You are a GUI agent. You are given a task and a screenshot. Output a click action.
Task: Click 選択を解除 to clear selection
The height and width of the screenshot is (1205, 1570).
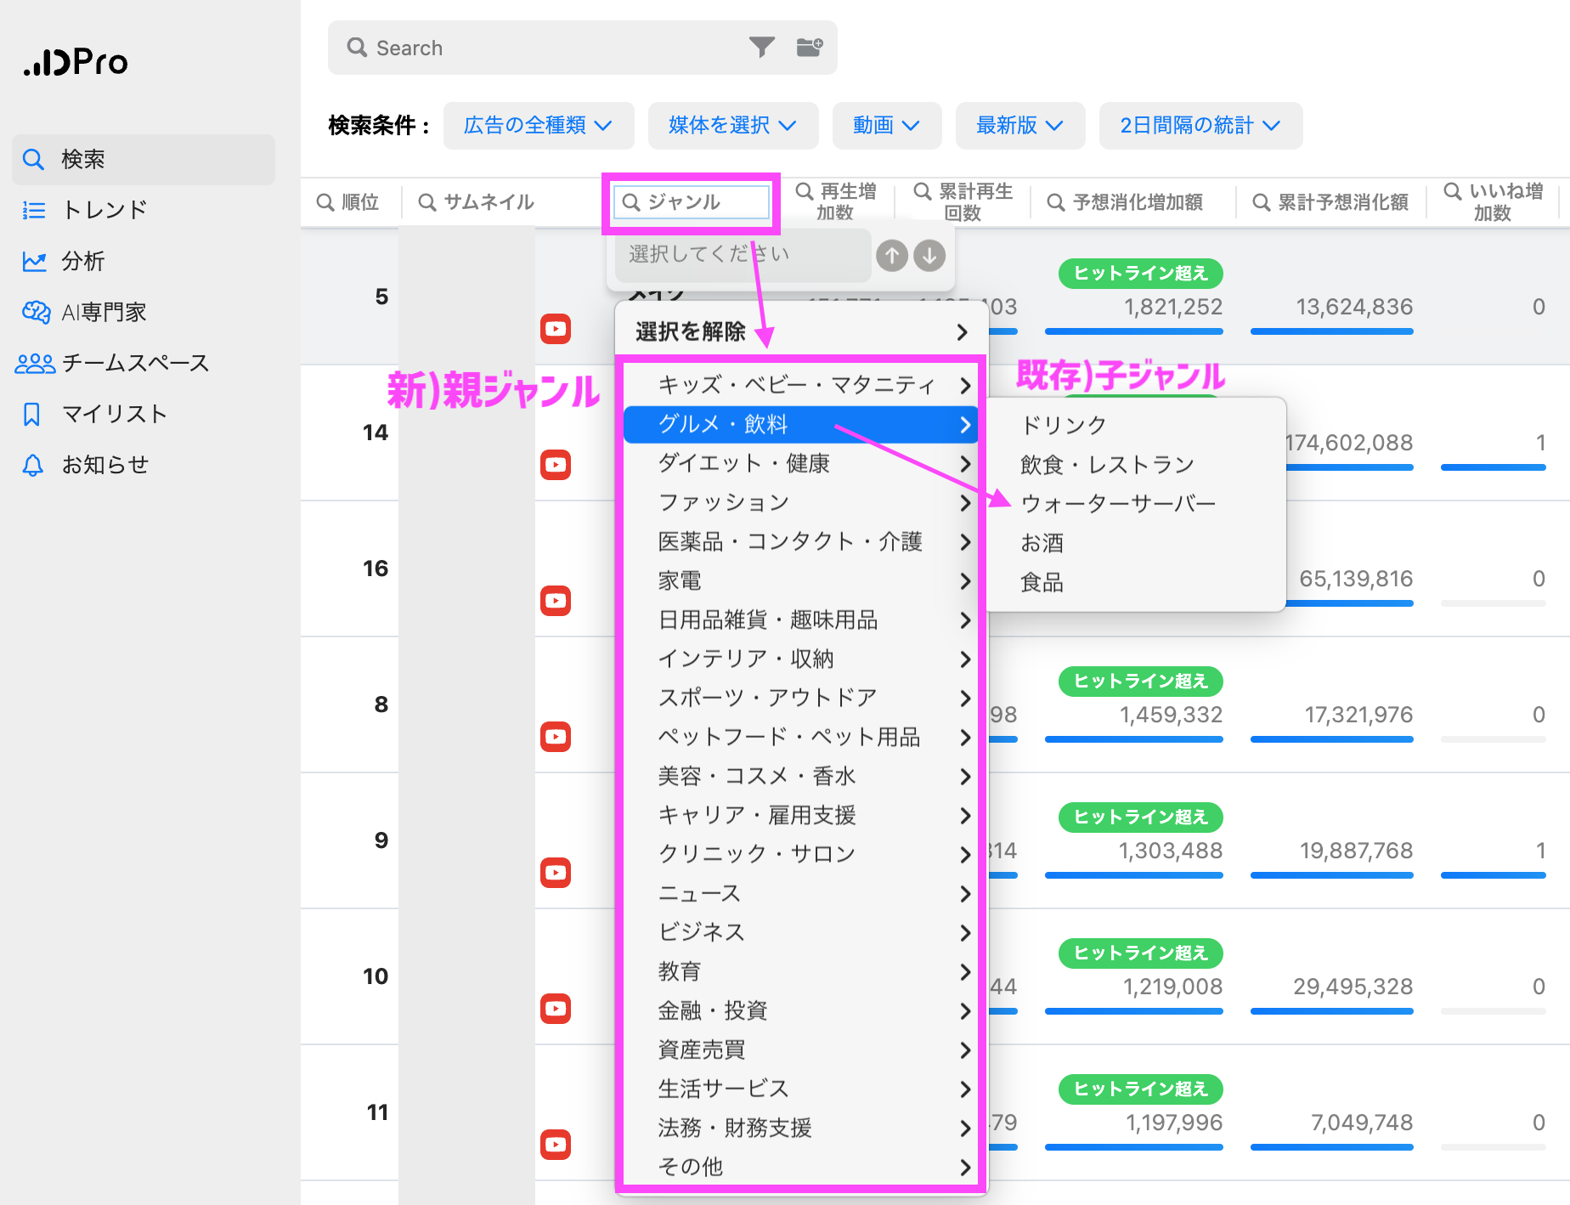tap(690, 331)
